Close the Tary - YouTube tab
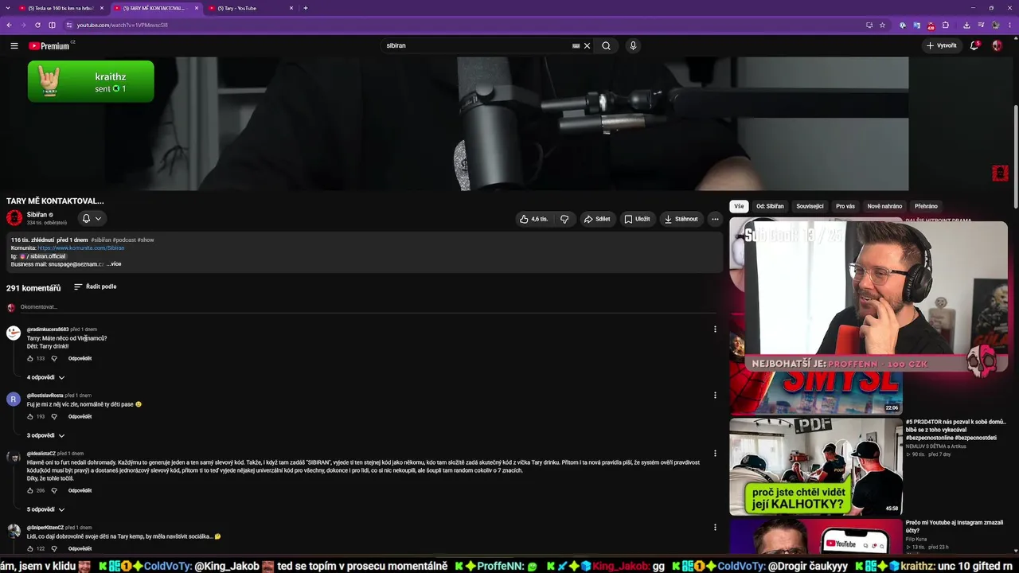 pyautogui.click(x=291, y=8)
